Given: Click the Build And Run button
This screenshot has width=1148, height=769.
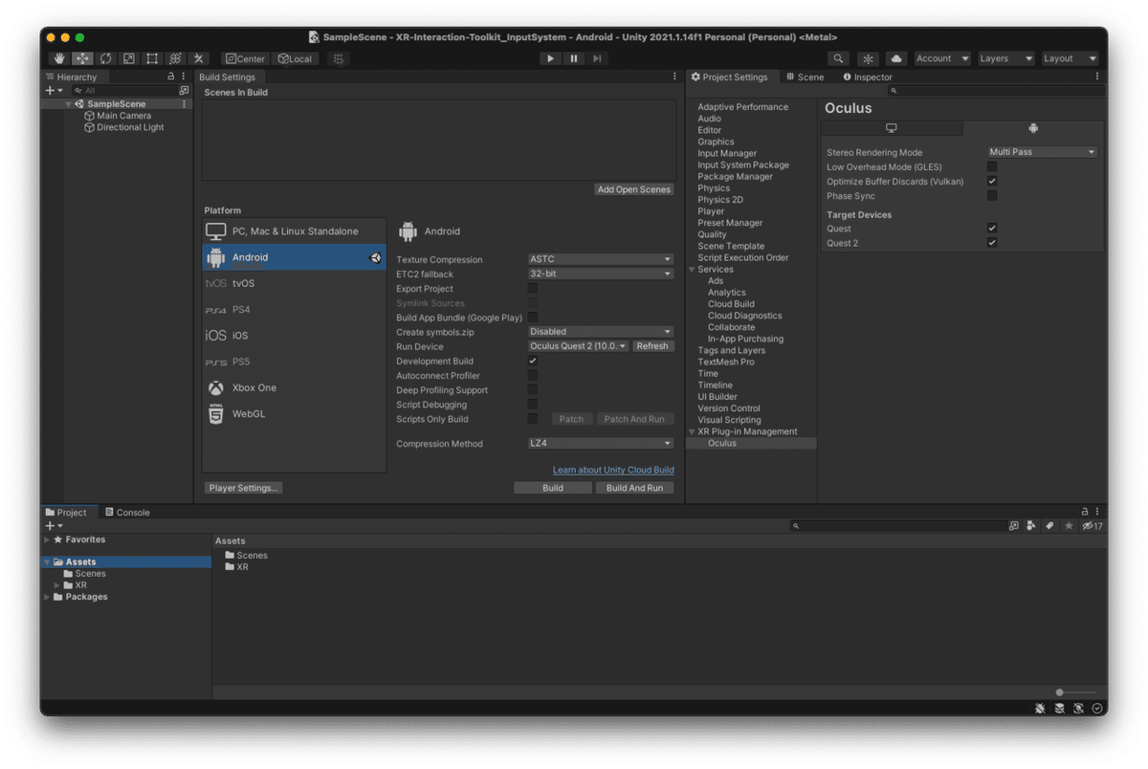Looking at the screenshot, I should pyautogui.click(x=634, y=488).
